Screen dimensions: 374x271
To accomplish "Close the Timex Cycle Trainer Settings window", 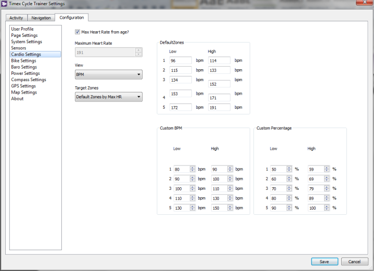I will pyautogui.click(x=365, y=2).
